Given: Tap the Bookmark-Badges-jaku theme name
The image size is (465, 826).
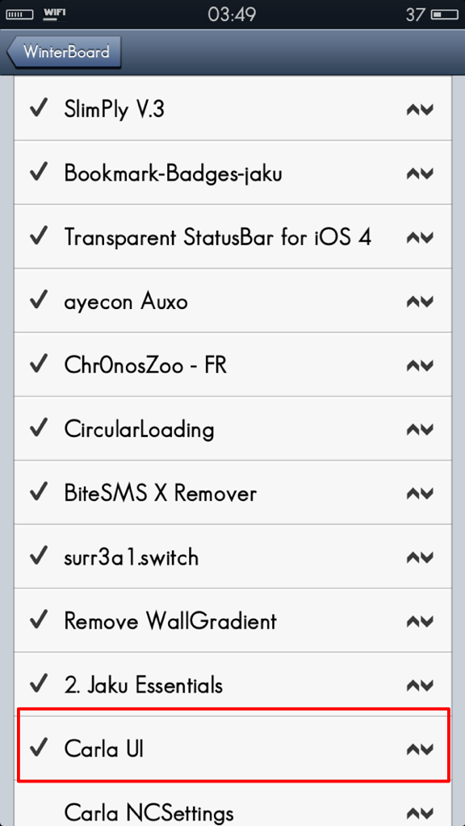Looking at the screenshot, I should pyautogui.click(x=173, y=174).
